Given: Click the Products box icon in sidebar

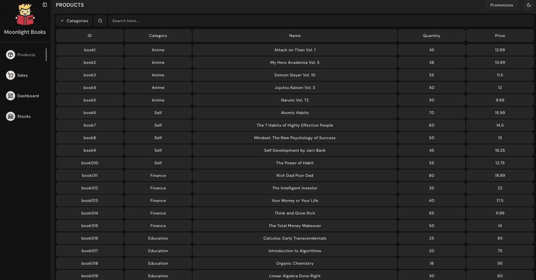Looking at the screenshot, I should (x=10, y=55).
